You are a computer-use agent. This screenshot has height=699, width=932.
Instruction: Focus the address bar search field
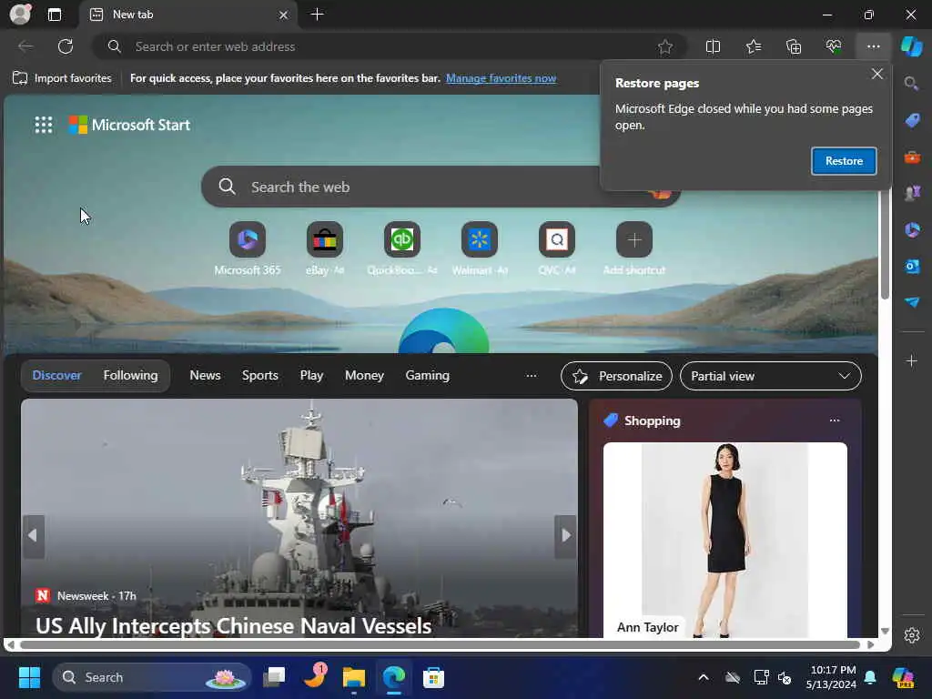point(390,46)
